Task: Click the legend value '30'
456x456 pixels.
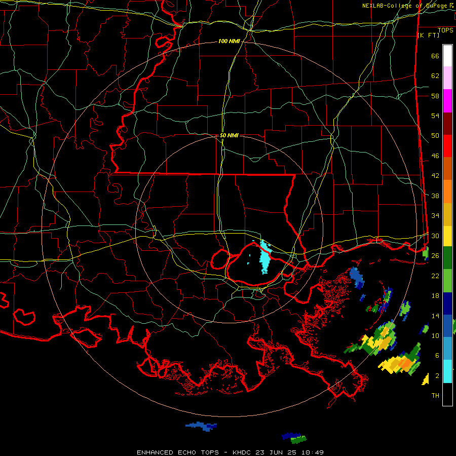Action: pyautogui.click(x=435, y=236)
